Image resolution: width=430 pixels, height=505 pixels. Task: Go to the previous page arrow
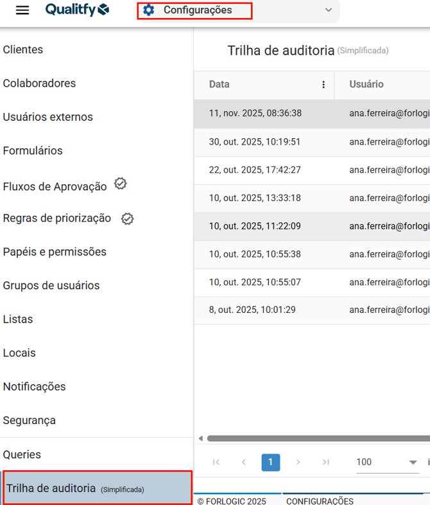(x=244, y=462)
